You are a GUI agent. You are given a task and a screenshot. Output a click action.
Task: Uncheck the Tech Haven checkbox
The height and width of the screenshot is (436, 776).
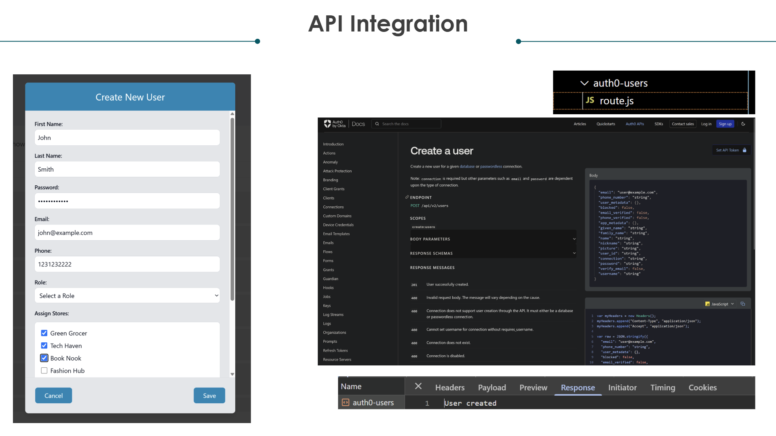(x=44, y=346)
